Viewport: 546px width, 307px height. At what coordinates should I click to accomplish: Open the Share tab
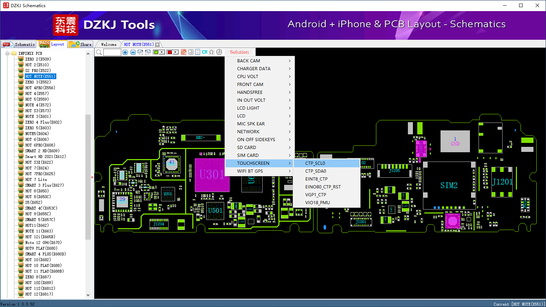click(80, 44)
